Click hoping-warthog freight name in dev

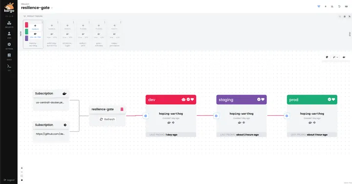171,114
